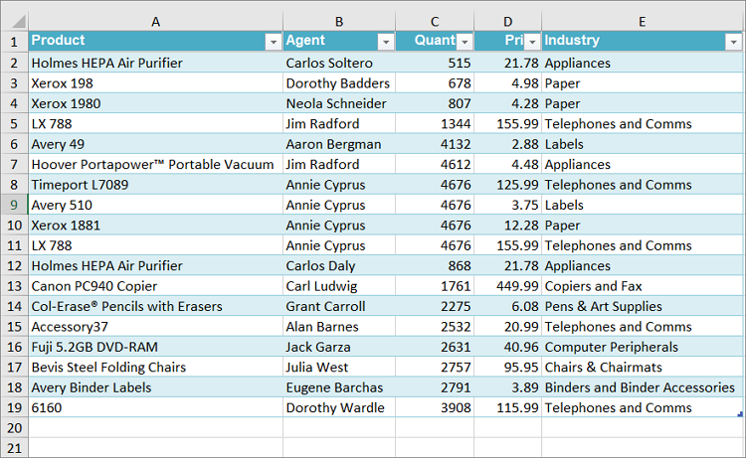The height and width of the screenshot is (458, 746).
Task: Select product cell '6160'
Action: coord(155,407)
